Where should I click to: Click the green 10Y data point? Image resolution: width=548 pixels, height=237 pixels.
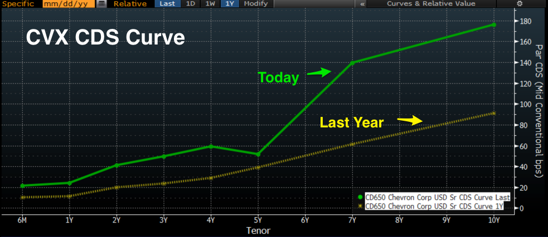(494, 24)
